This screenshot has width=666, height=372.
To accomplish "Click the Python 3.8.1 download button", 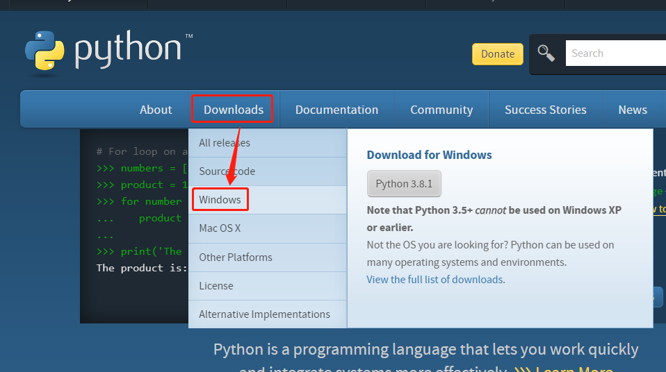I will (404, 184).
